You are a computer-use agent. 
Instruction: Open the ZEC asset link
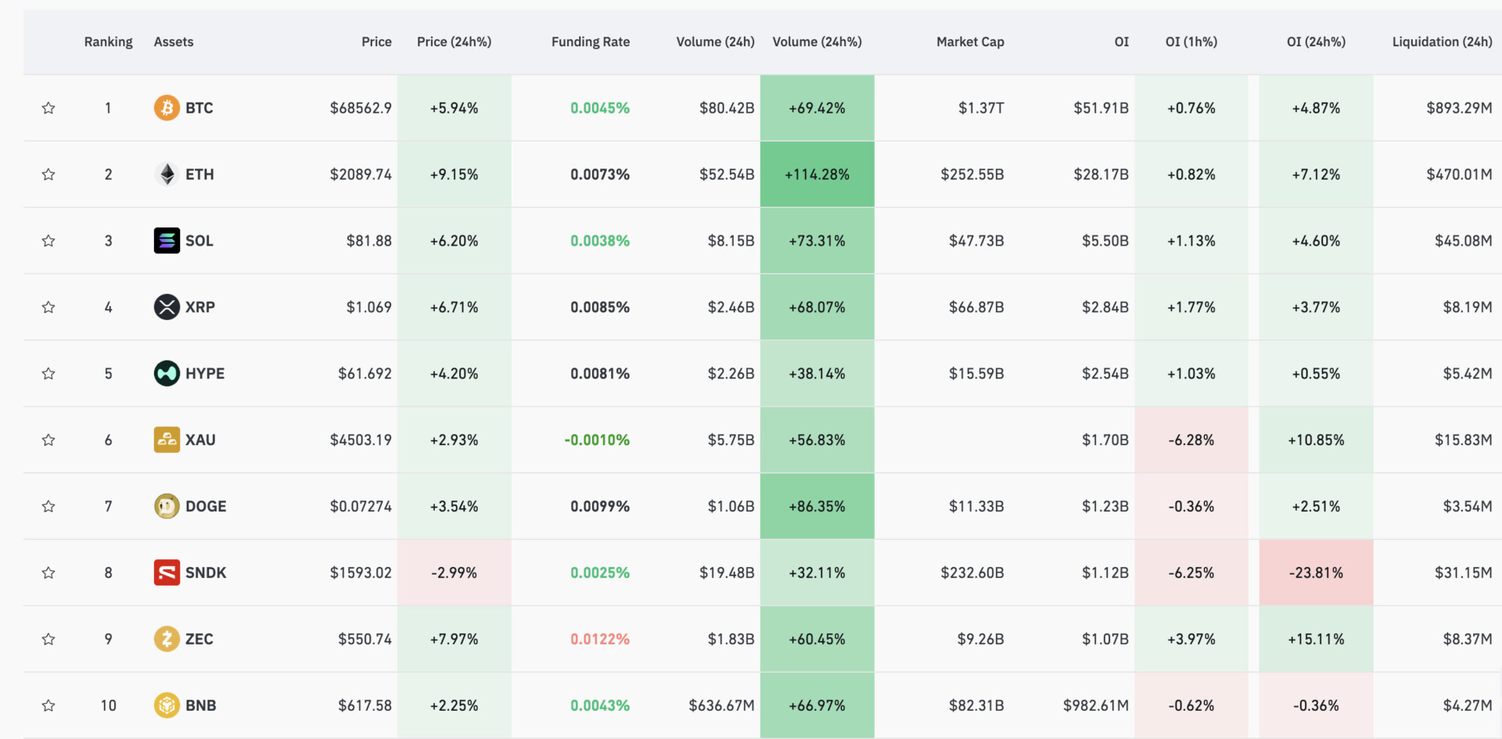[x=199, y=639]
